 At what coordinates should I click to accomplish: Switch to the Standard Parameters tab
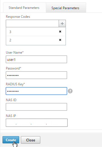pyautogui.click(x=24, y=8)
